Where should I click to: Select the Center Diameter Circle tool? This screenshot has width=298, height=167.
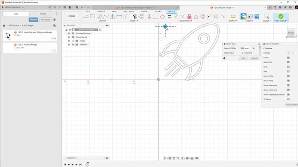coord(99,17)
